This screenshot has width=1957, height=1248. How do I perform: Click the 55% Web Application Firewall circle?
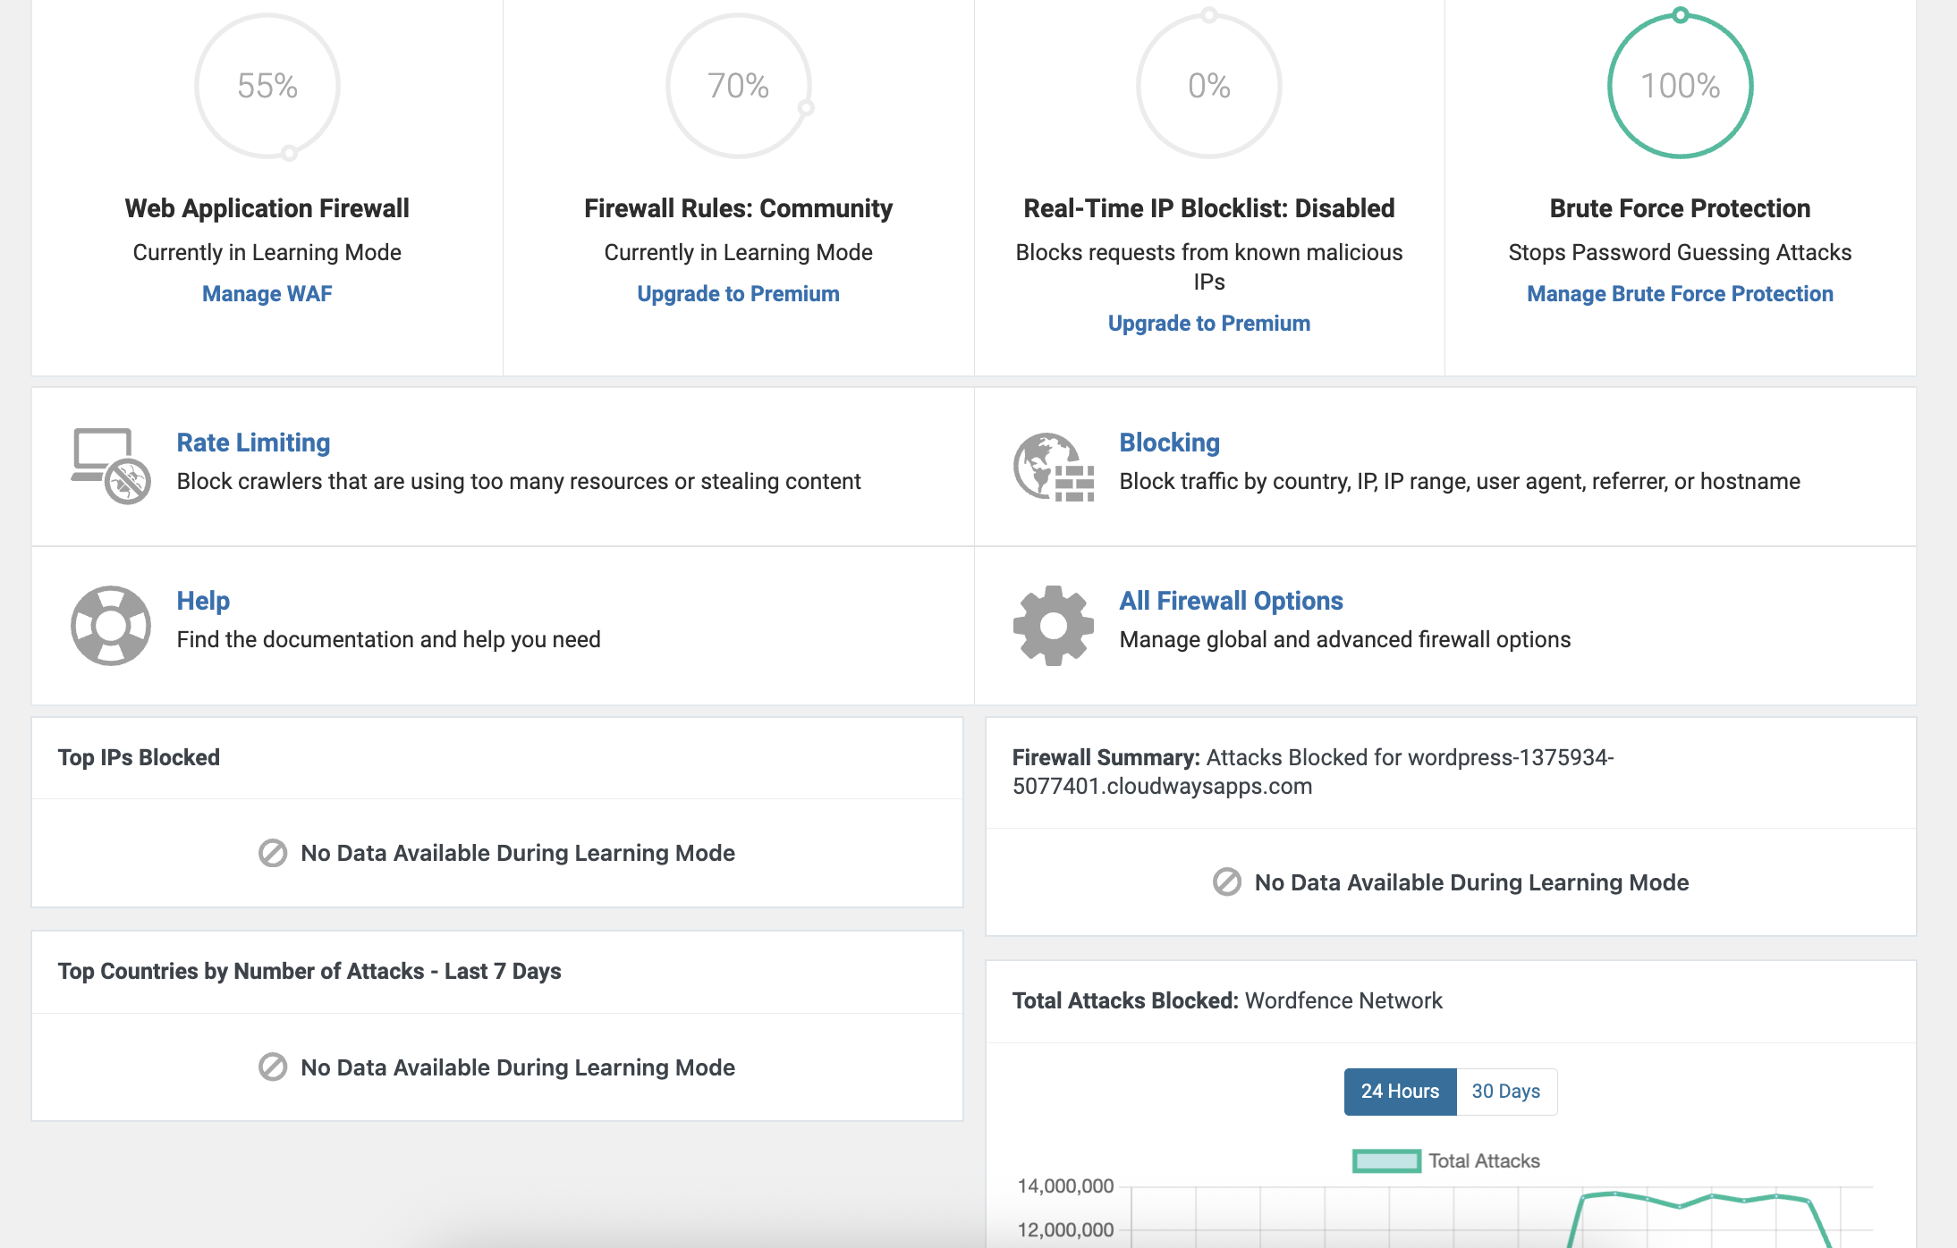tap(267, 86)
